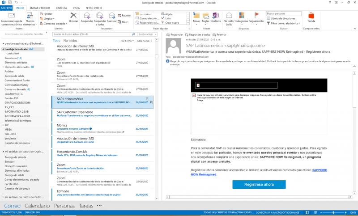Open the Categorizar dropdown
This screenshot has height=216, width=358.
[242, 19]
